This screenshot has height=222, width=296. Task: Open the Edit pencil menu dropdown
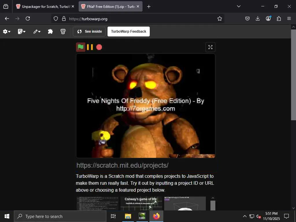click(x=37, y=32)
